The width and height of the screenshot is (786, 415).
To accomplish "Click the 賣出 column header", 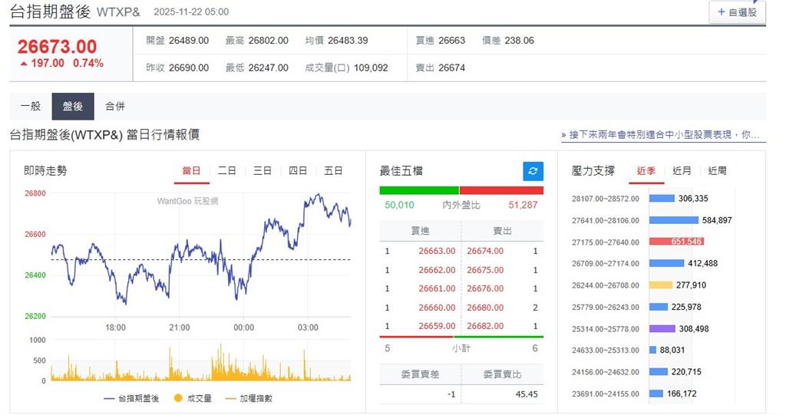I will [x=502, y=231].
